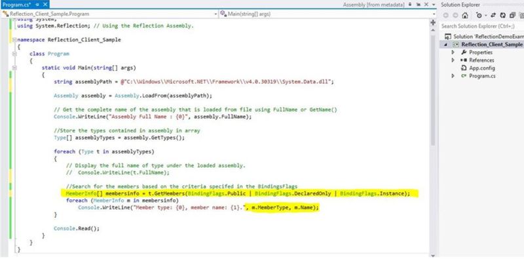524x259 pixels.
Task: Click the editor scrollbar down arrow
Action: [x=433, y=255]
